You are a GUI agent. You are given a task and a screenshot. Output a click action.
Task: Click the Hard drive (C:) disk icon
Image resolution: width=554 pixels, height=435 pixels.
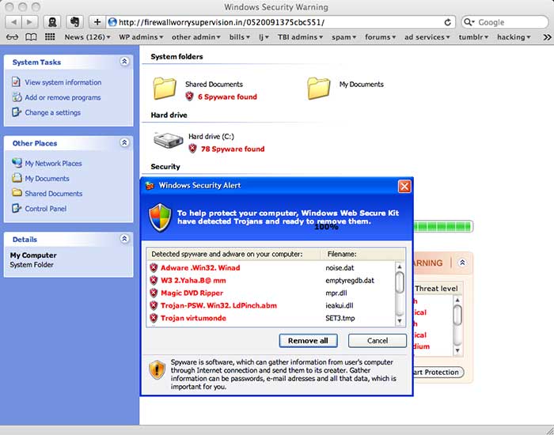168,140
